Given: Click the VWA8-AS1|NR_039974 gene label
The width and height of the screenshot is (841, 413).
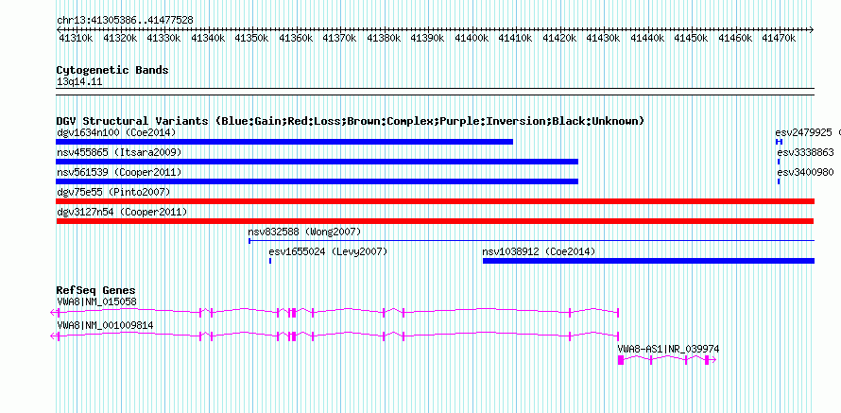Looking at the screenshot, I should (668, 349).
